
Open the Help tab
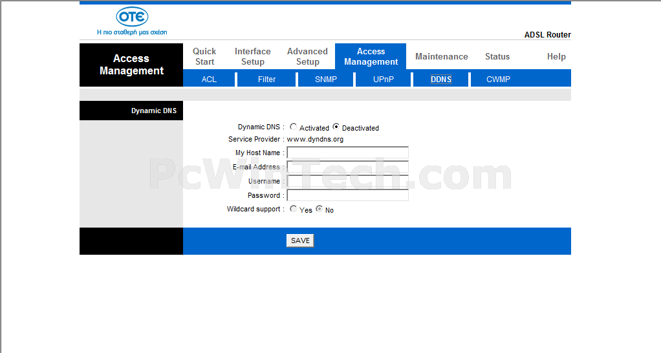click(556, 56)
